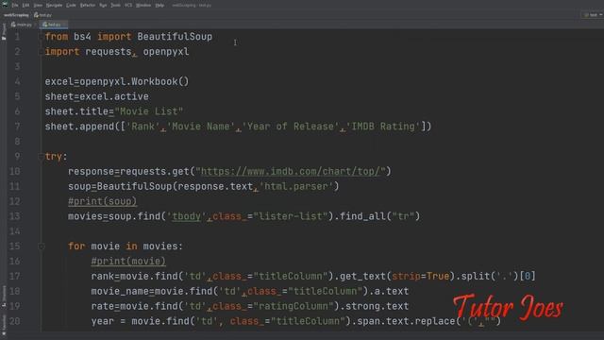Click line number 13 in the gutter
This screenshot has width=604, height=340.
click(x=15, y=216)
